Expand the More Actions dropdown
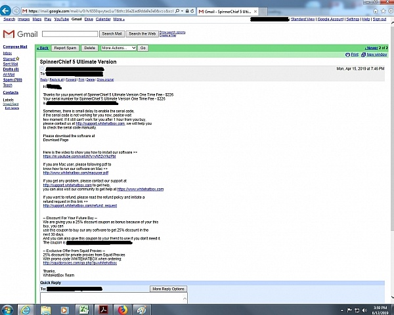Viewport: 394px width, 315px height. [x=118, y=48]
